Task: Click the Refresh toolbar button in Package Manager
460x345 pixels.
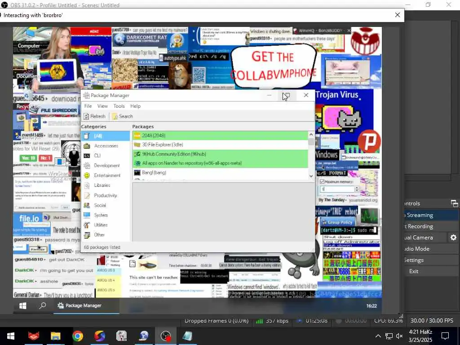Action: tap(94, 116)
